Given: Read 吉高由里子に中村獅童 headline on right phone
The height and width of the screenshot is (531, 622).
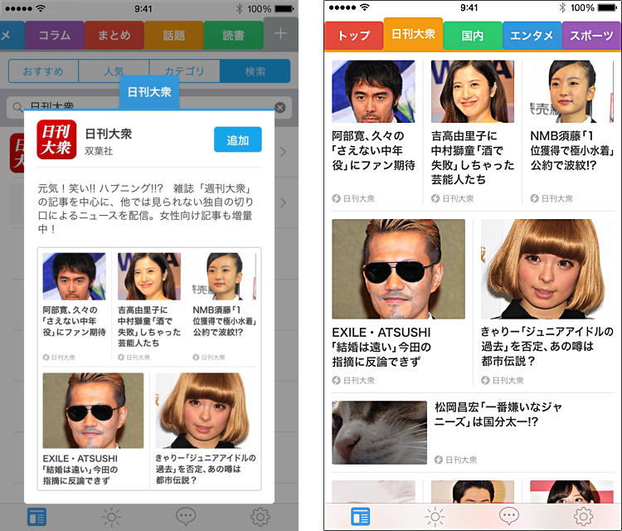Looking at the screenshot, I should click(473, 158).
